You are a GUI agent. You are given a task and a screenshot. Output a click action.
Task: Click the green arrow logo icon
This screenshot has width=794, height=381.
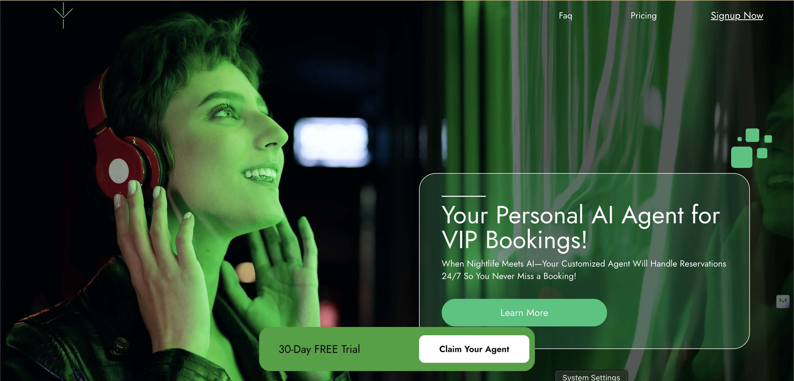pos(63,15)
